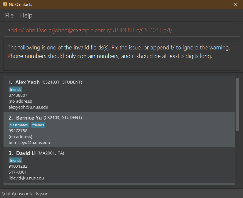
Task: Click the friends tag under David Li
Action: pyautogui.click(x=16, y=160)
